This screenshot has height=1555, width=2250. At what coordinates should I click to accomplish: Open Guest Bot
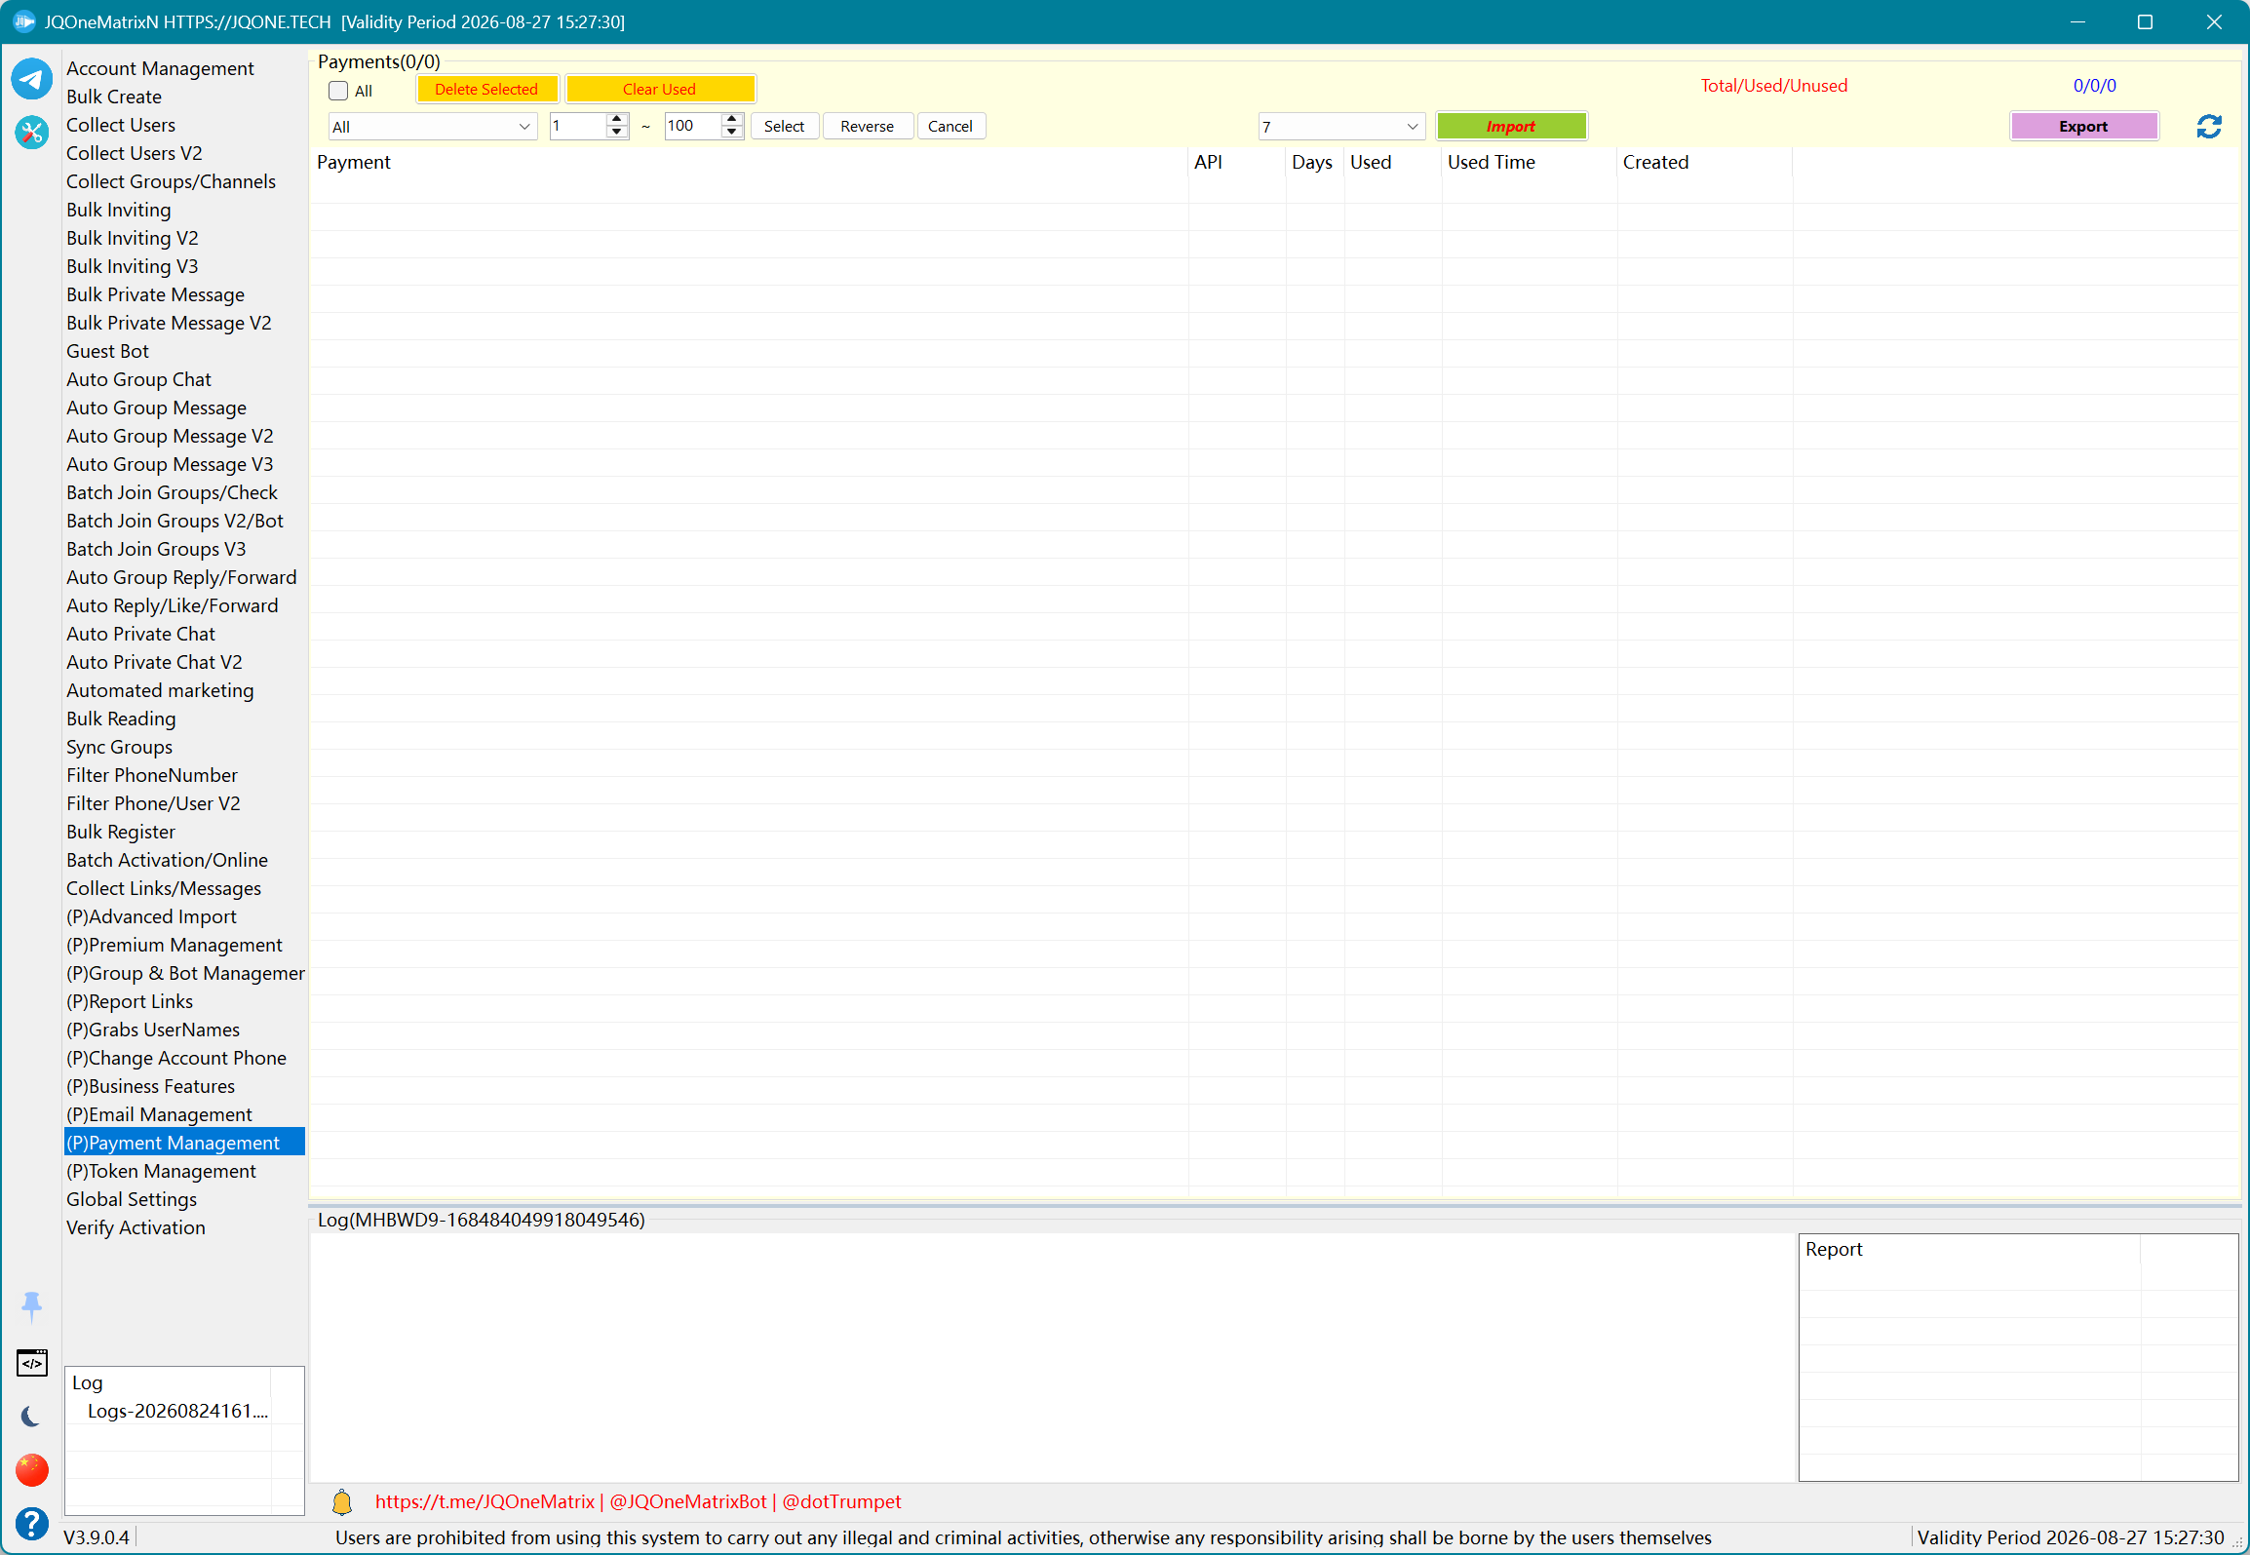pos(107,351)
